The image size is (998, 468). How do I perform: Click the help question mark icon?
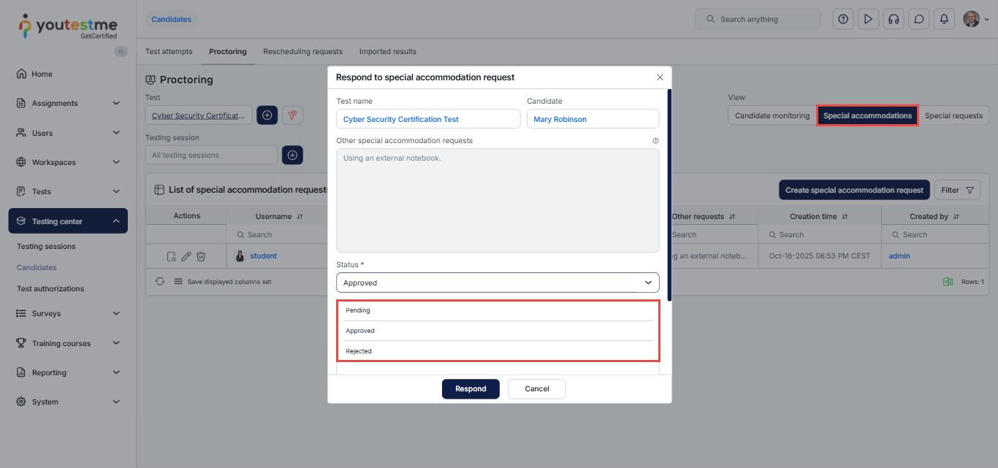[843, 20]
